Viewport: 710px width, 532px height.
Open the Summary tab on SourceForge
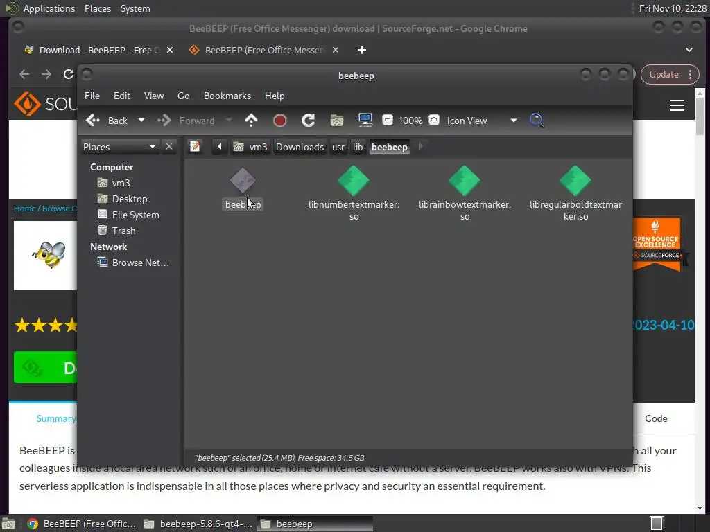56,419
